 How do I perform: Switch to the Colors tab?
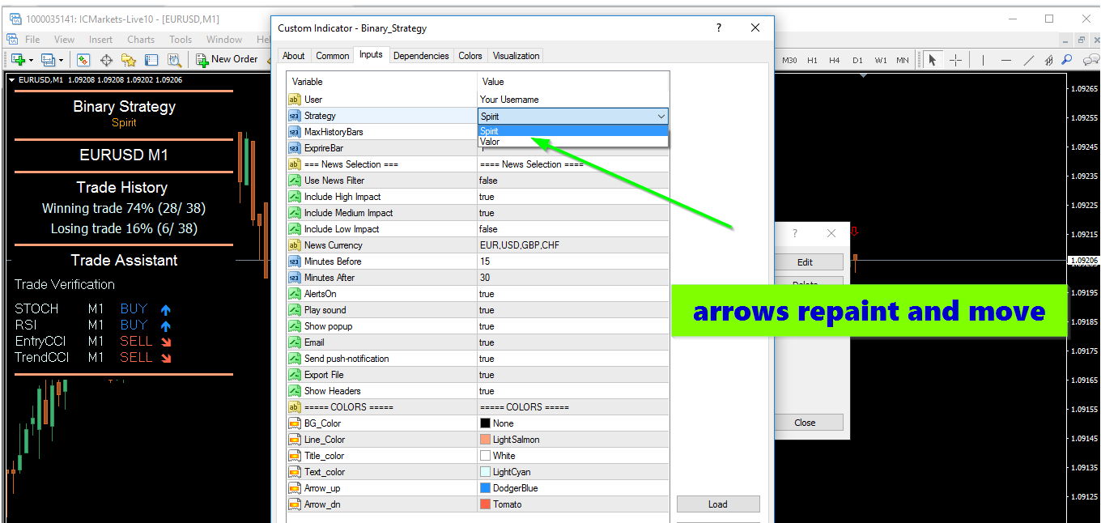pos(470,56)
